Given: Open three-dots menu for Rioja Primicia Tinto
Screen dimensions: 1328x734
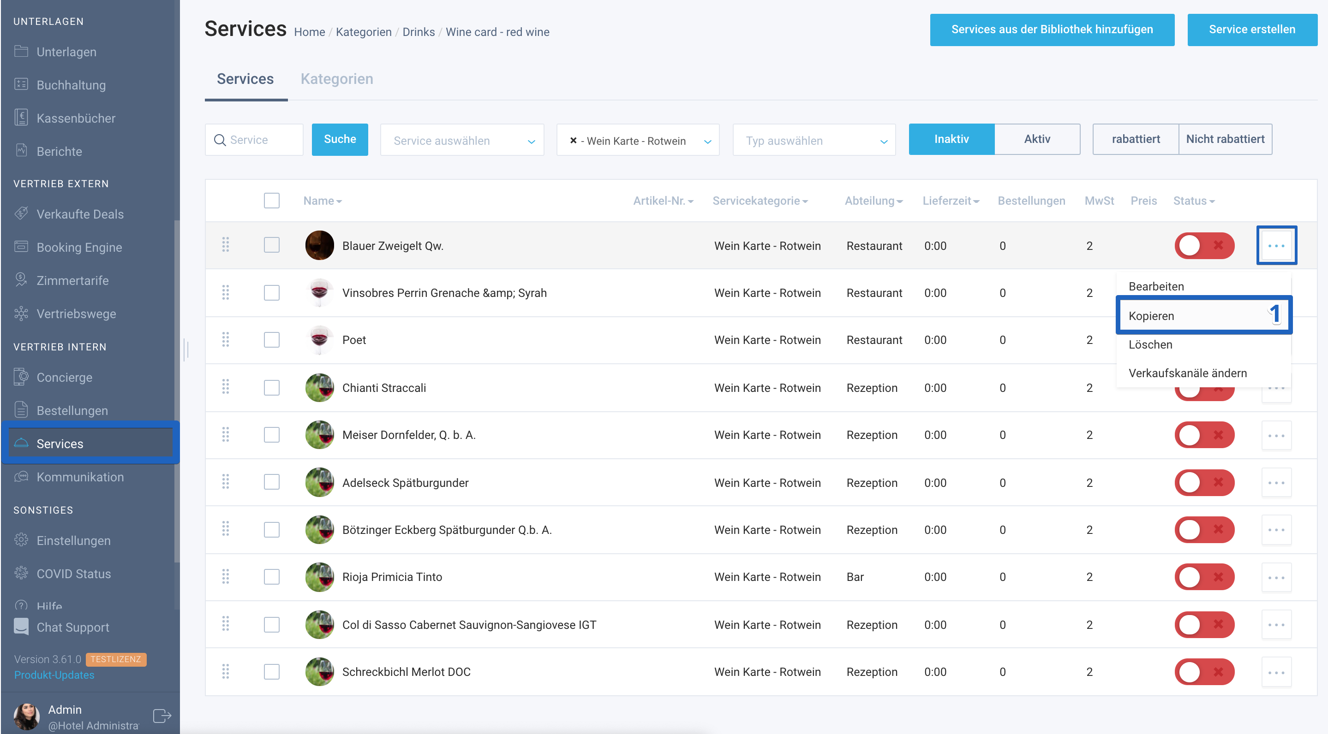Looking at the screenshot, I should (x=1276, y=577).
